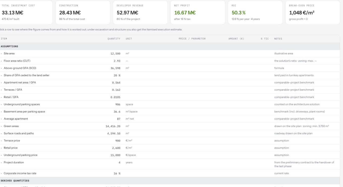Select the Green areas row
The image size is (343, 187).
point(170,126)
